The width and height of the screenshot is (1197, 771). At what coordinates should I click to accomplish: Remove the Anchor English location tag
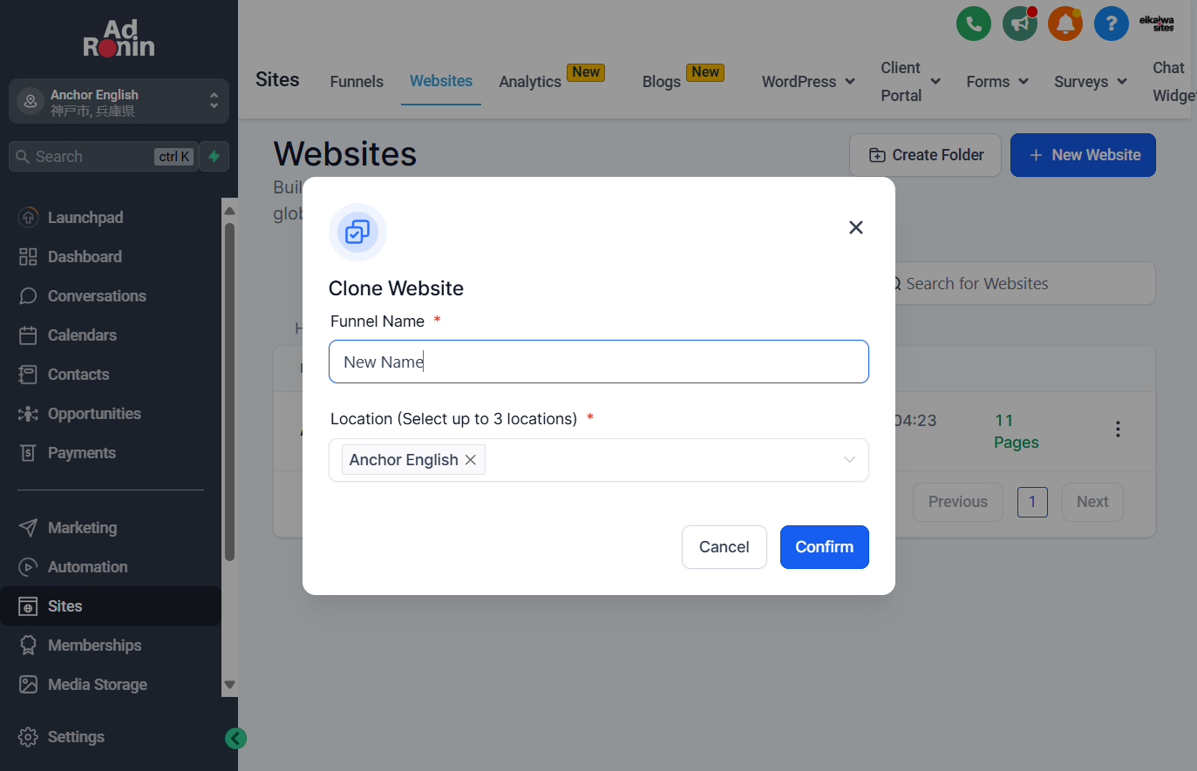[471, 460]
